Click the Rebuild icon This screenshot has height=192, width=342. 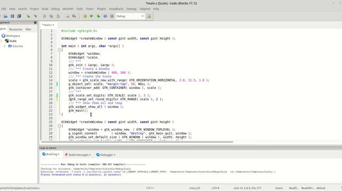click(105, 16)
